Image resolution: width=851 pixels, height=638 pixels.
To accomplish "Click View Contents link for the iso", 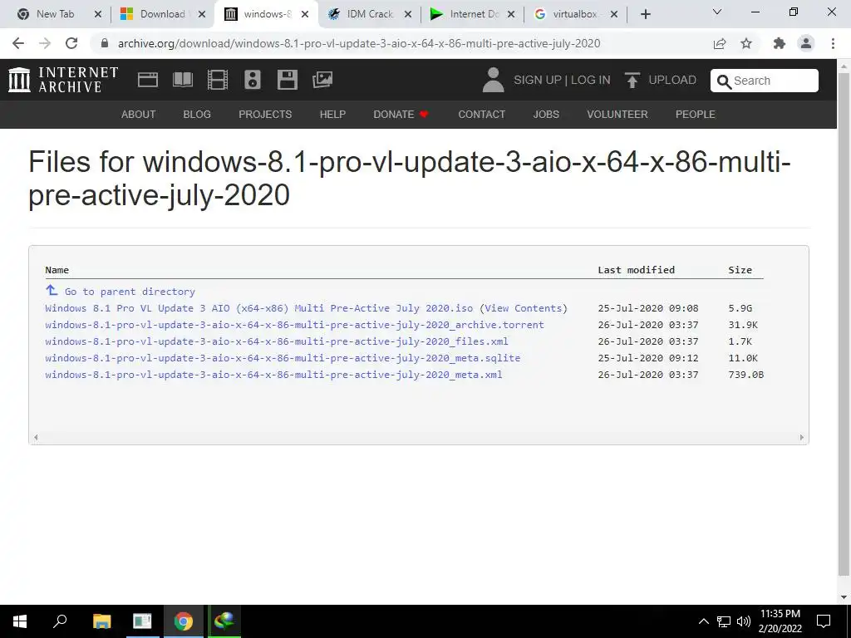I will (524, 308).
